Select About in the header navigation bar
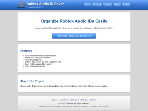The width and height of the screenshot is (148, 111). click(x=117, y=5)
